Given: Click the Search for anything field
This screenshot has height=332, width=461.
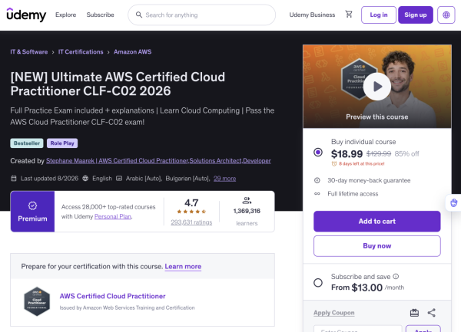Looking at the screenshot, I should [x=201, y=15].
